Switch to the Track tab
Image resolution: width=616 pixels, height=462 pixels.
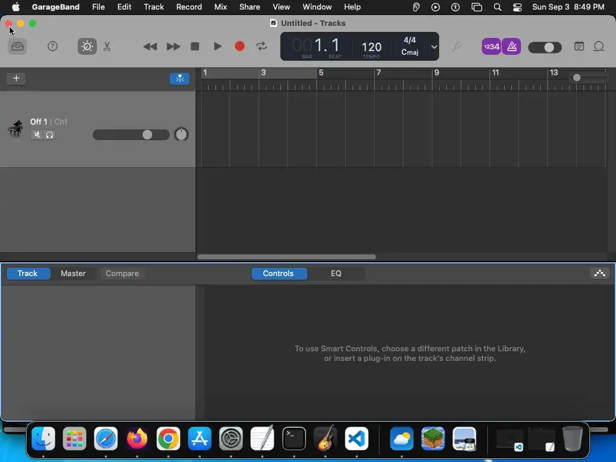(x=28, y=274)
